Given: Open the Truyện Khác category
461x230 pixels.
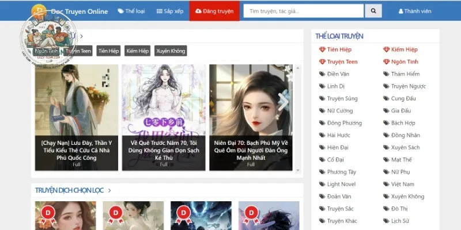Looking at the screenshot, I should tap(342, 221).
